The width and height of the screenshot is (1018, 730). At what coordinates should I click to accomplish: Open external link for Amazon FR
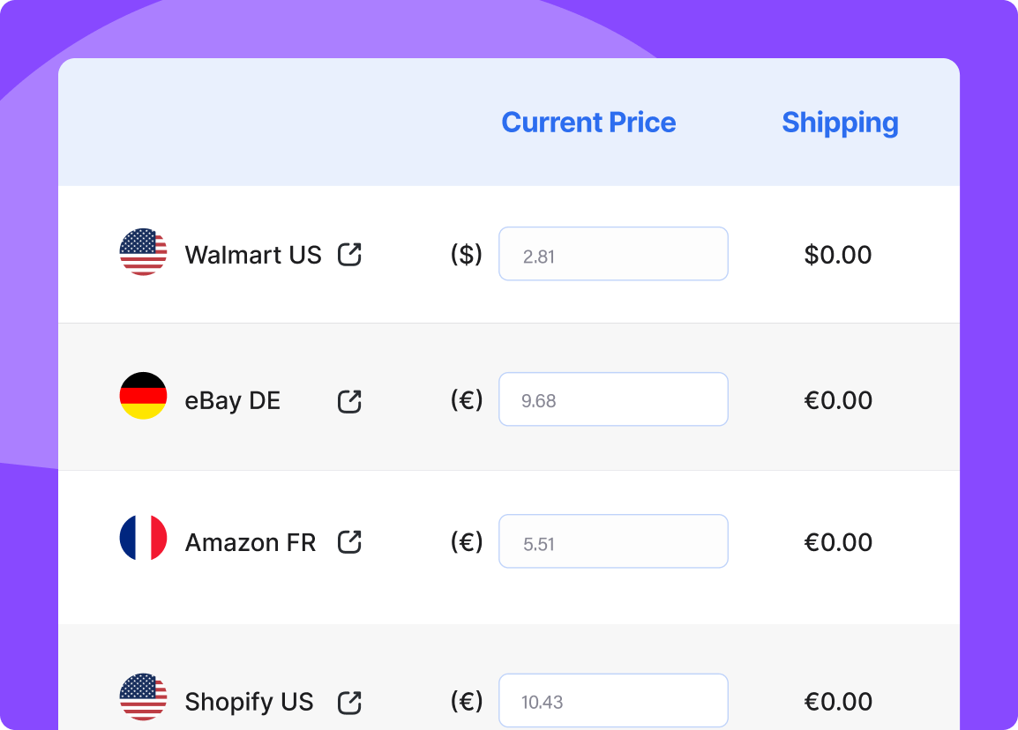349,542
